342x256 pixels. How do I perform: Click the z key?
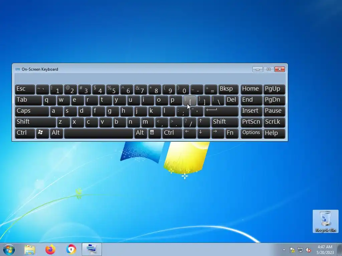[x=63, y=123]
